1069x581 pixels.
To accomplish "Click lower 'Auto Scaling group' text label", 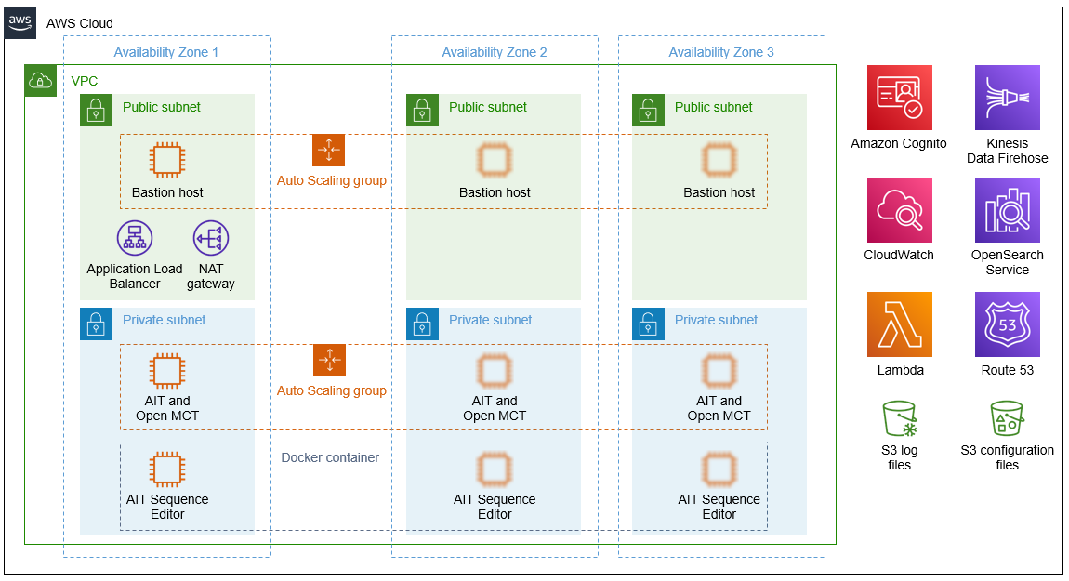I will pos(331,390).
